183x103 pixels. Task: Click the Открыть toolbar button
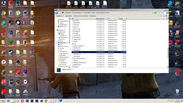pos(69,16)
